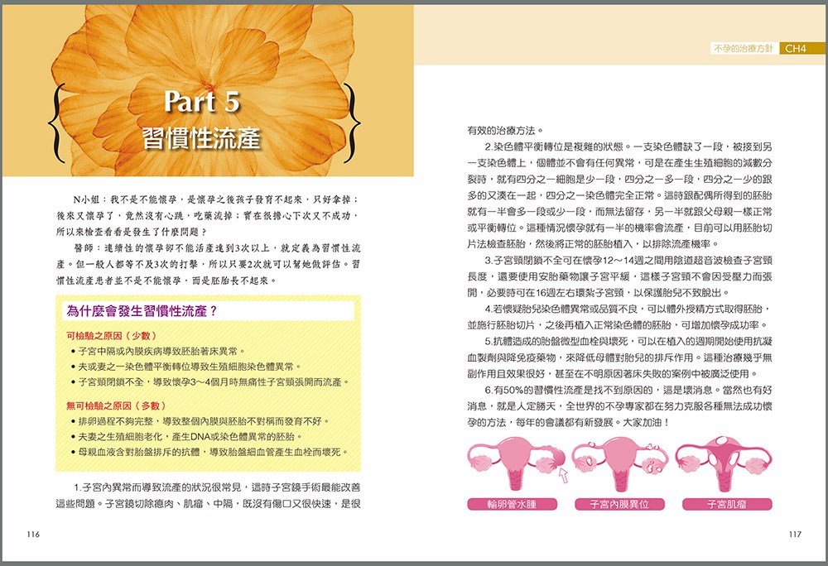
Task: Click the paragraph beginning N小姐
Action: click(x=208, y=215)
